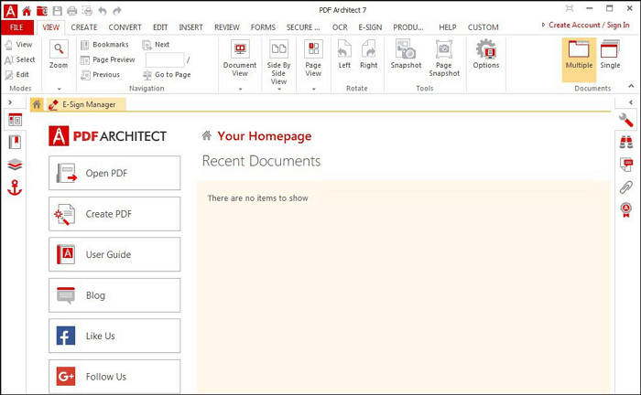Open the Options gear settings
This screenshot has width=641, height=395.
[x=485, y=55]
